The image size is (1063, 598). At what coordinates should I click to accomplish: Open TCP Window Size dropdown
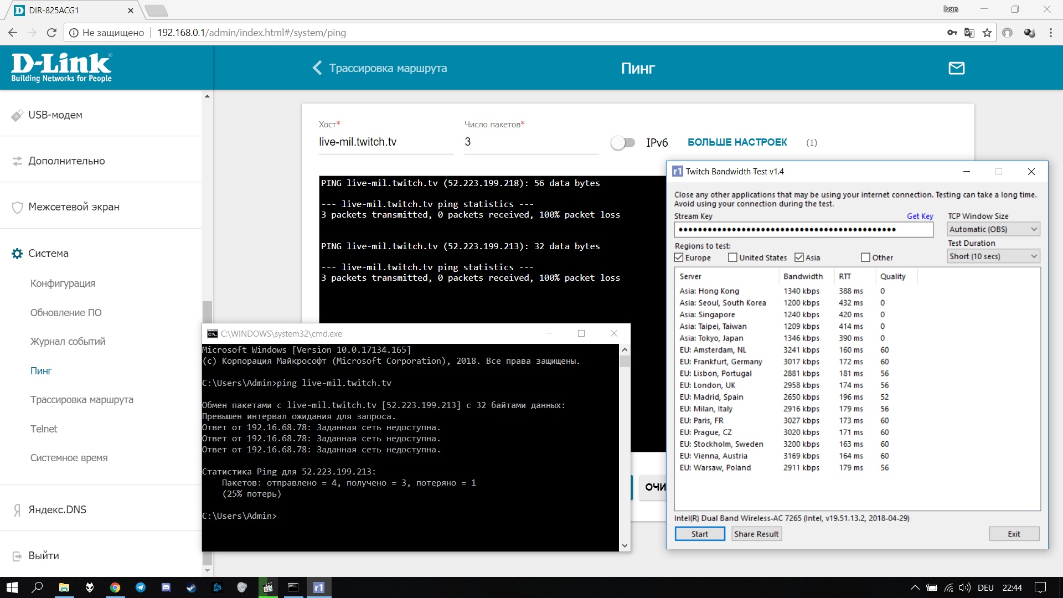(993, 229)
